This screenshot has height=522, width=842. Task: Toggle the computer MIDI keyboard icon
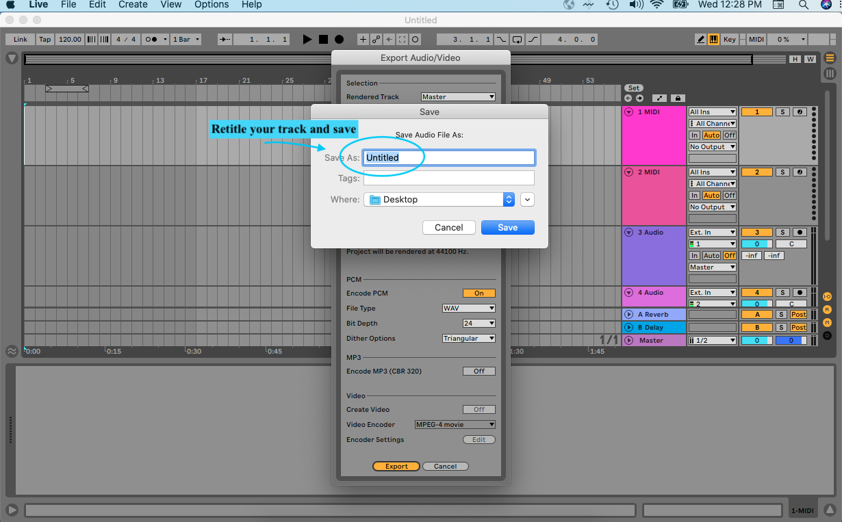pos(713,40)
